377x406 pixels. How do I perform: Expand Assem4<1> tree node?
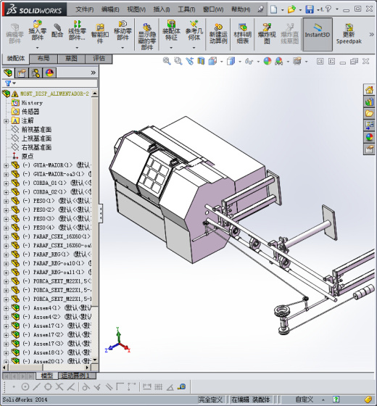(x=7, y=308)
